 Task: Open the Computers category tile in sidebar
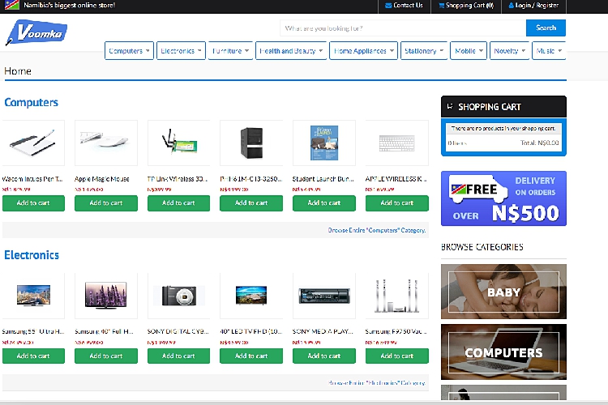(503, 352)
